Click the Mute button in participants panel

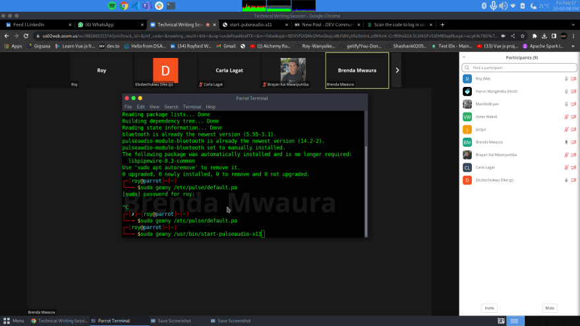click(x=550, y=308)
